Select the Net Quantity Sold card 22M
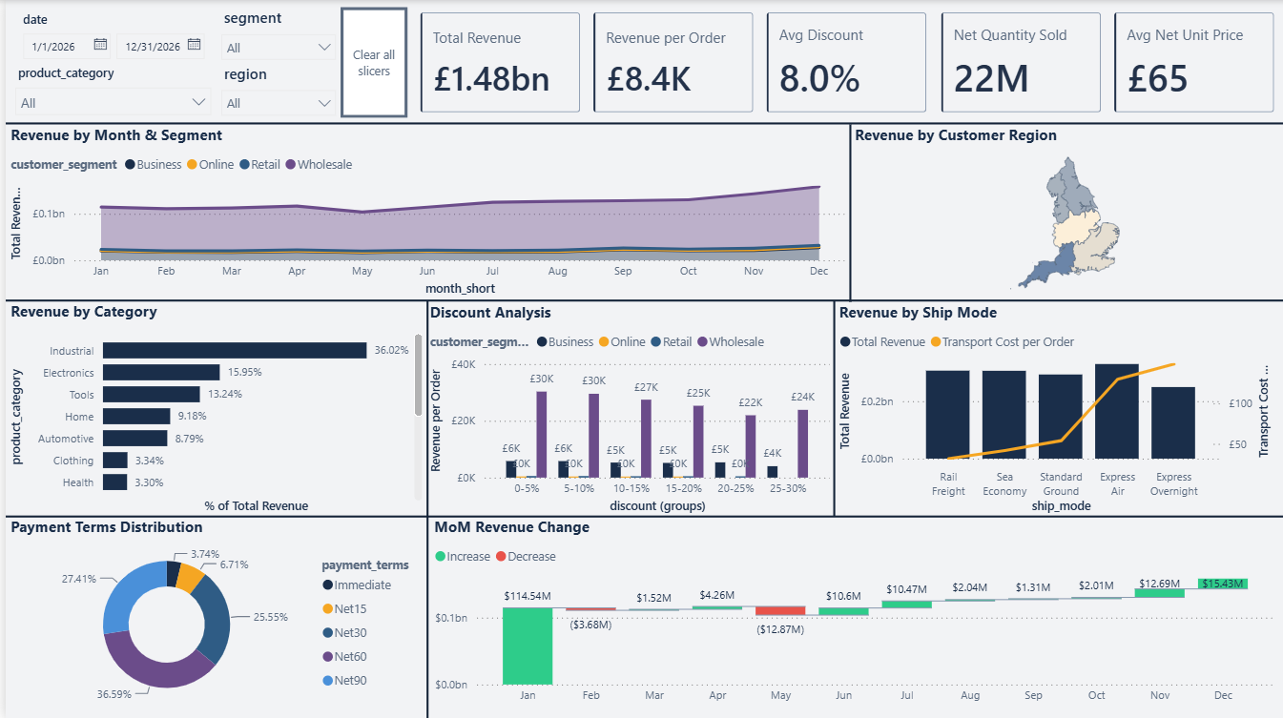This screenshot has width=1283, height=718. 1021,63
